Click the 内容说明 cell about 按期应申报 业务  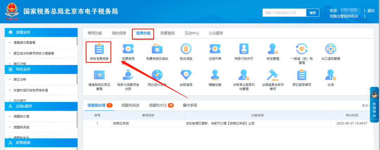pos(257,123)
